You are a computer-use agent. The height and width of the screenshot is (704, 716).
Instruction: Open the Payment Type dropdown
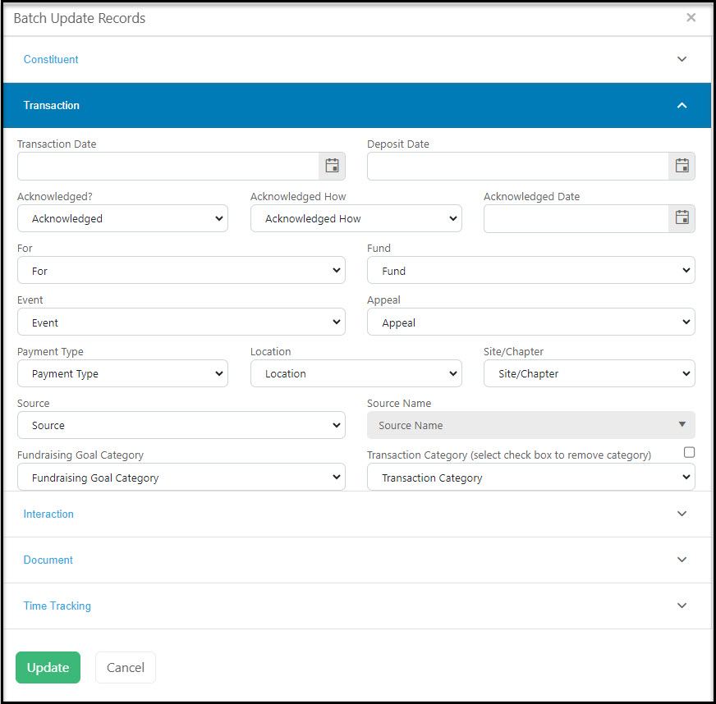coord(122,373)
